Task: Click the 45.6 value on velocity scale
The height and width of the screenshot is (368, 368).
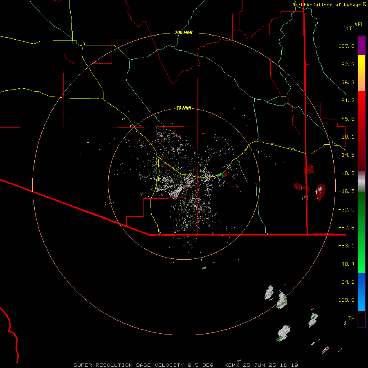Action: point(348,119)
